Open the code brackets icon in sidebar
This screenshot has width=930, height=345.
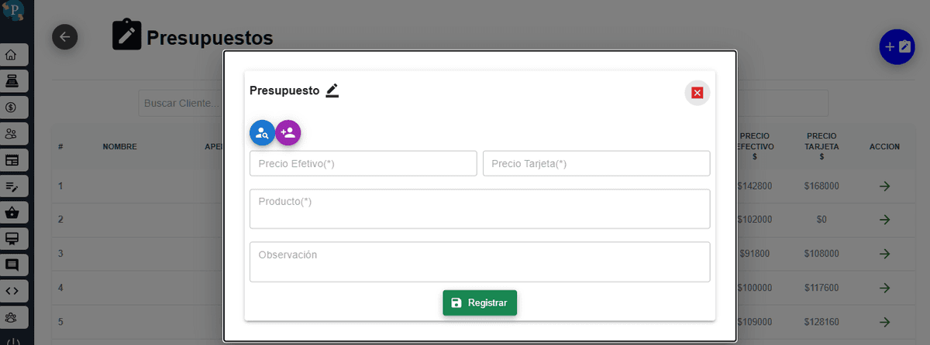(x=12, y=291)
